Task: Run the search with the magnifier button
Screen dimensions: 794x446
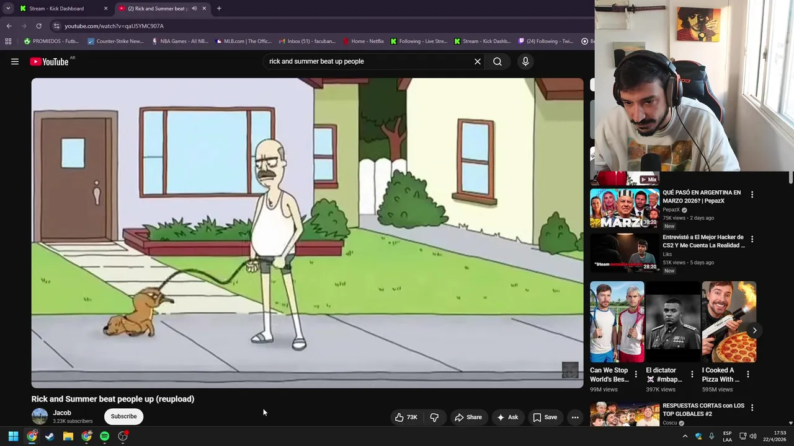Action: pyautogui.click(x=497, y=61)
